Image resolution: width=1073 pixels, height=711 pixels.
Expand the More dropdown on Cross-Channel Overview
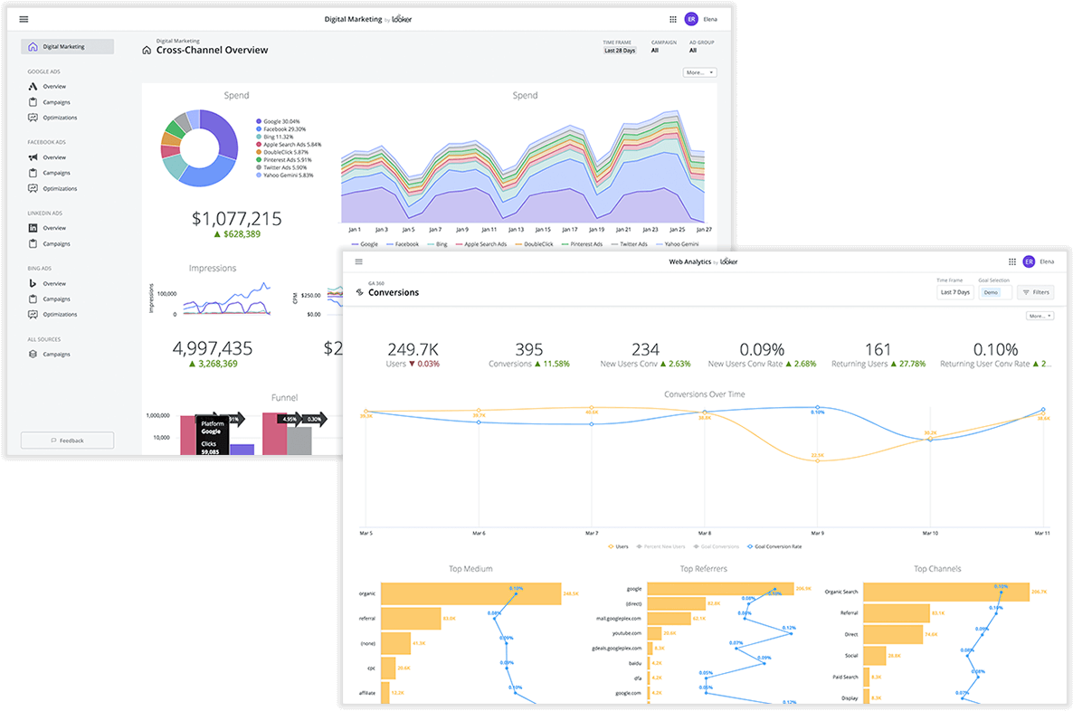699,72
